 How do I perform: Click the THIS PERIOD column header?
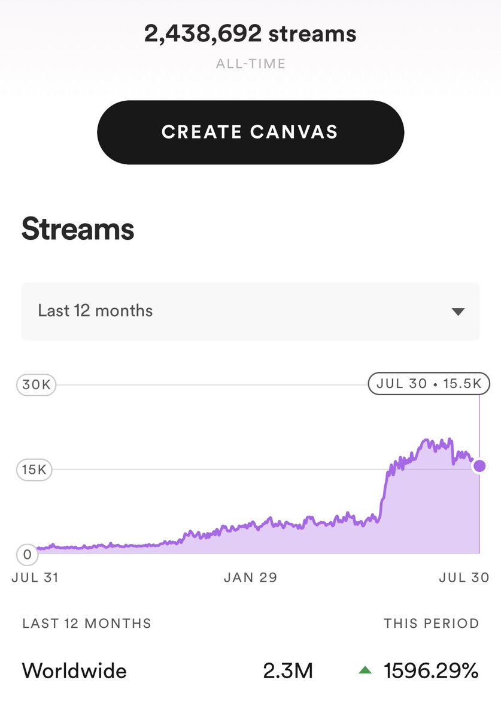pos(431,624)
